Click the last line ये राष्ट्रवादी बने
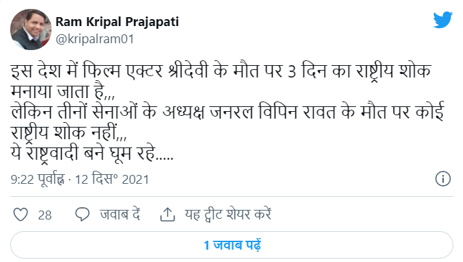The width and height of the screenshot is (463, 262). [x=92, y=153]
